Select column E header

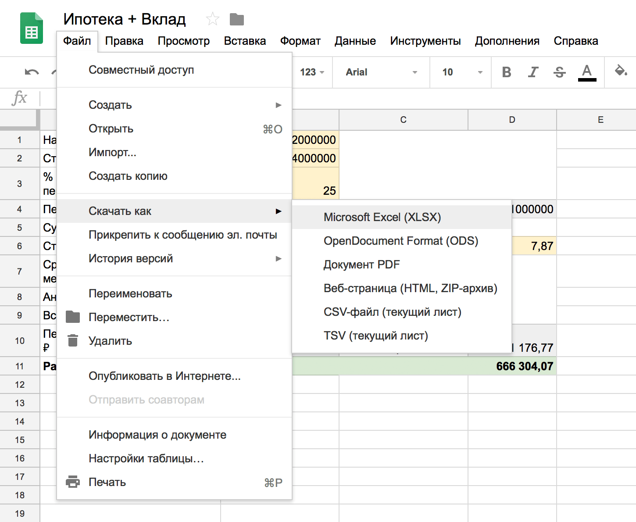coord(597,120)
